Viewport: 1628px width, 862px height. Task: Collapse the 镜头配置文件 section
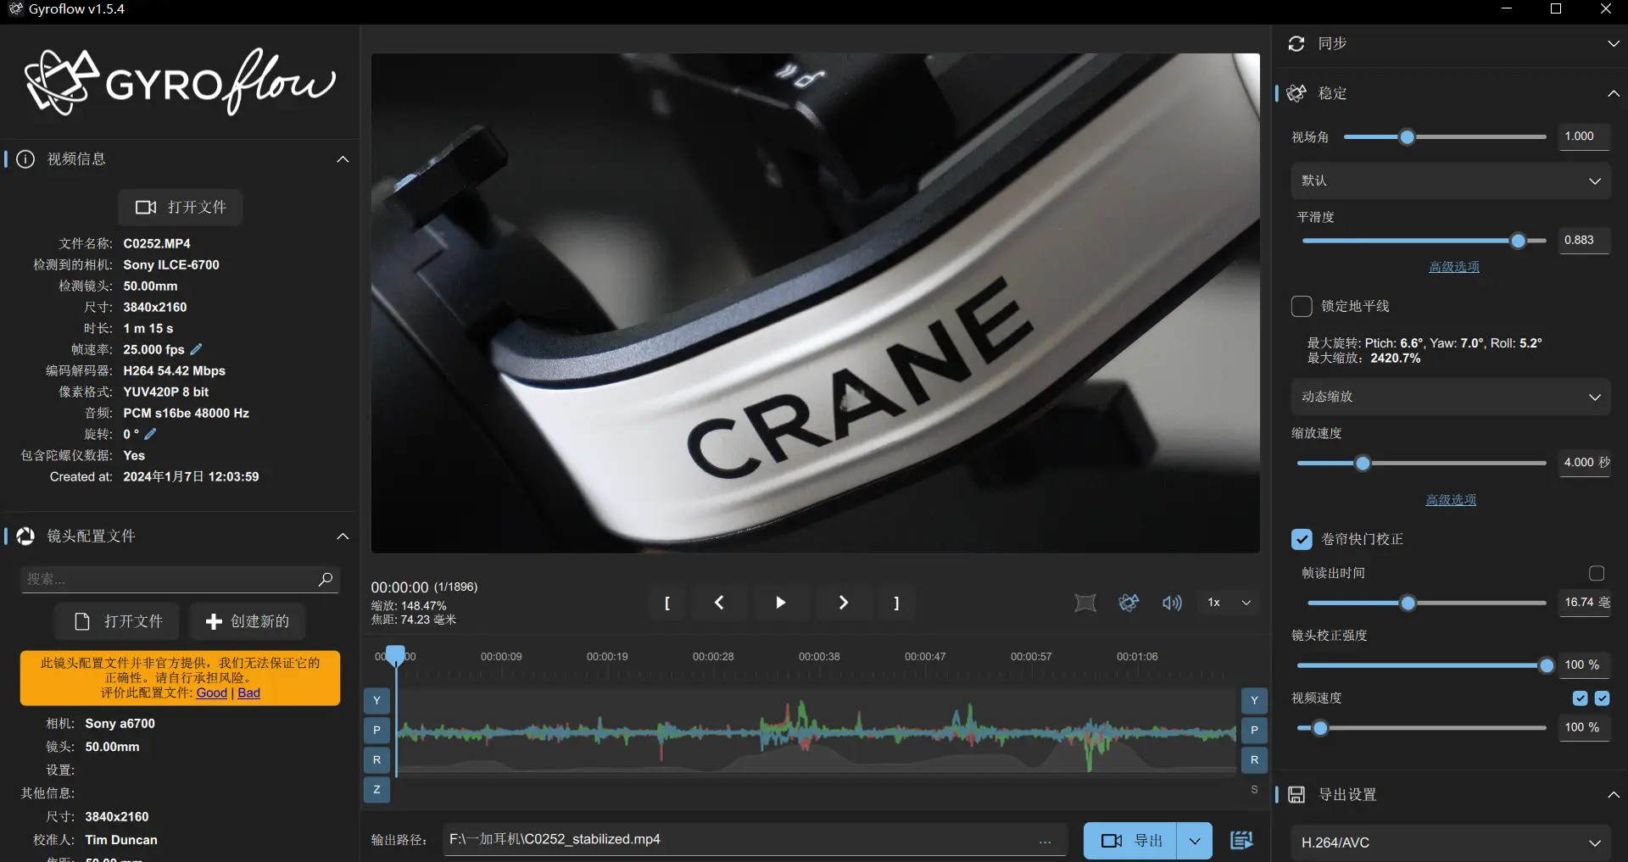click(343, 537)
